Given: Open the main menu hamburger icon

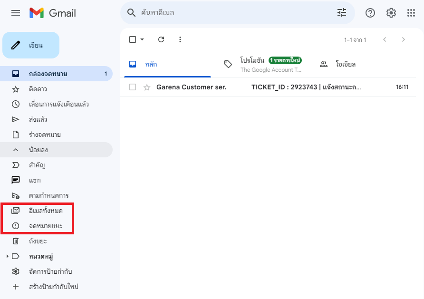Looking at the screenshot, I should (x=16, y=13).
